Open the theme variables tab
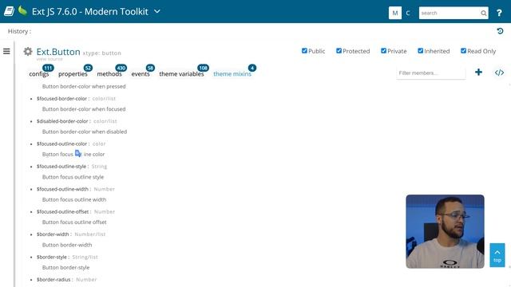The image size is (511, 287). pos(181,74)
